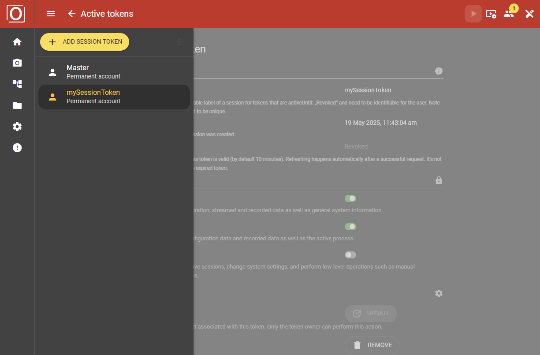Viewport: 540px width, 355px height.
Task: View notifications via the alert icon
Action: tap(17, 148)
